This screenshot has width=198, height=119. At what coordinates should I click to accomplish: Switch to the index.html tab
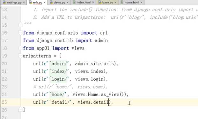pyautogui.click(x=84, y=3)
